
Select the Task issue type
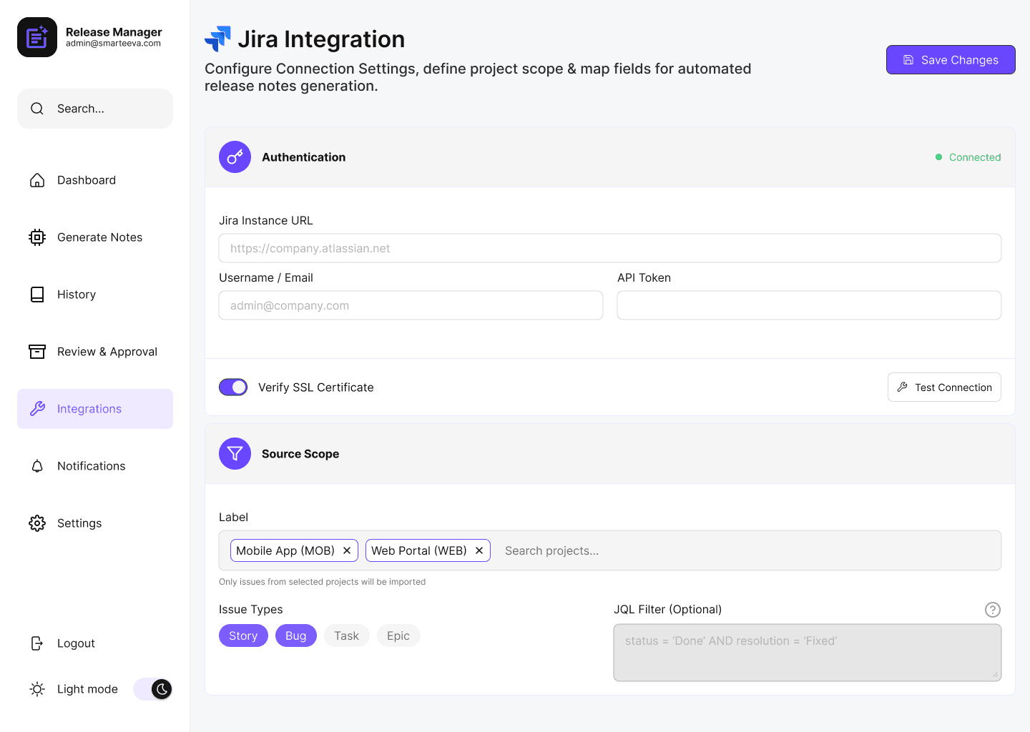coord(347,635)
